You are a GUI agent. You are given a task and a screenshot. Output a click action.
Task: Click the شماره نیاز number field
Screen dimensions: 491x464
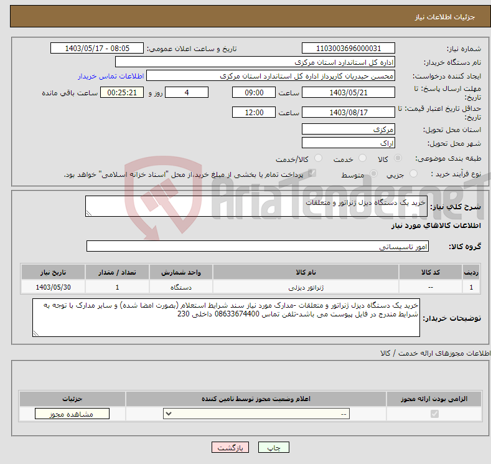click(x=348, y=48)
